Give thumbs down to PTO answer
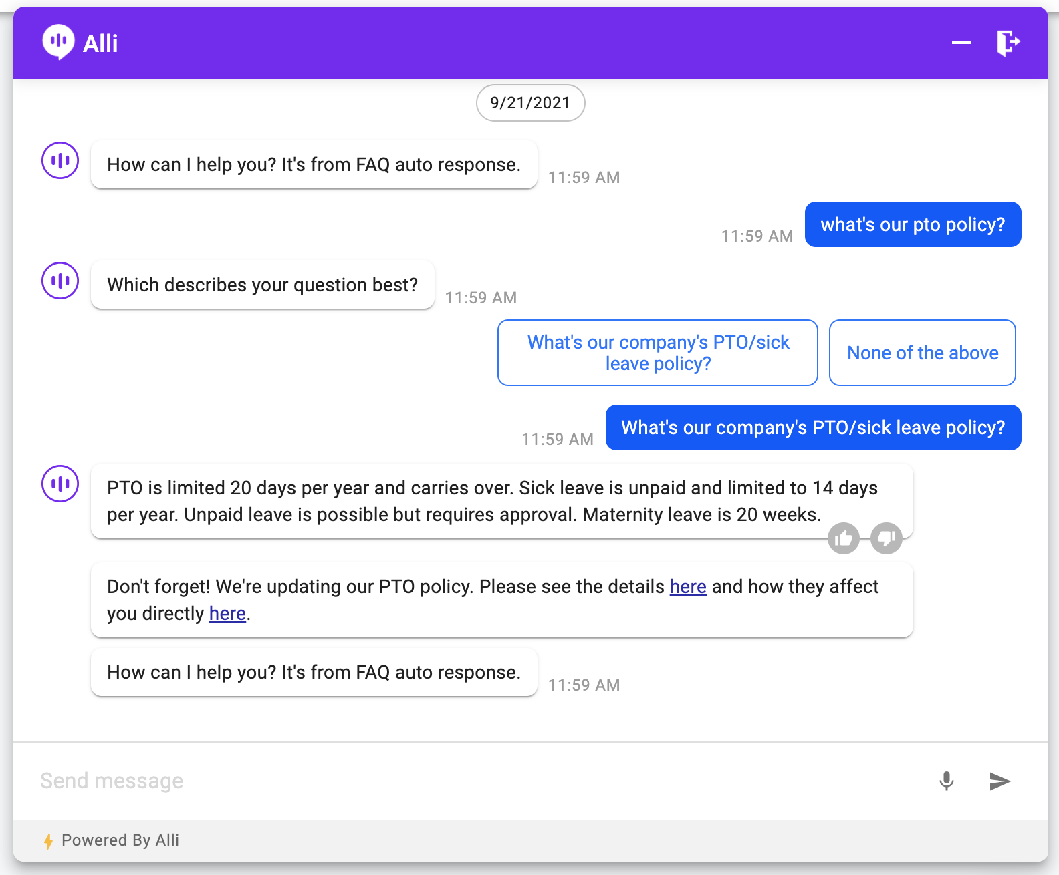Screen dimensions: 1059x875 pos(887,538)
